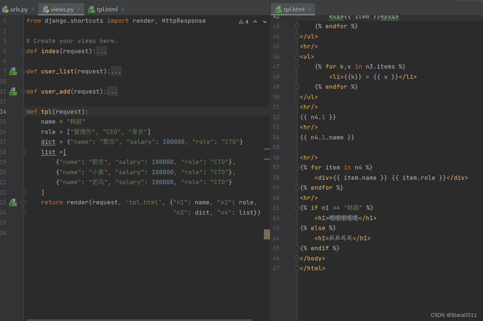This screenshot has height=321, width=483.
Task: Click '{% for k,v in n3.items %}' text
Action: pyautogui.click(x=360, y=66)
